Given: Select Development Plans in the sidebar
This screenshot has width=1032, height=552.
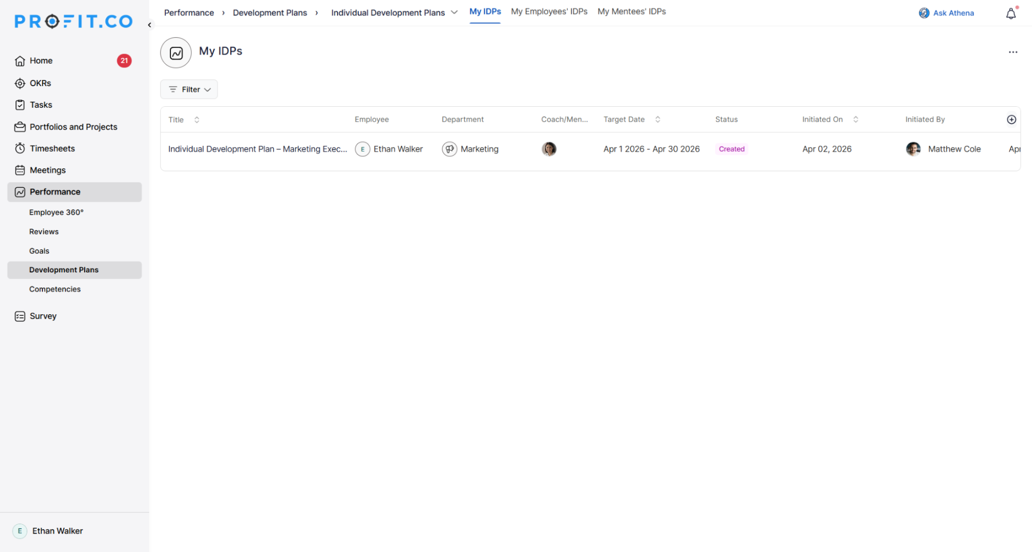Looking at the screenshot, I should coord(74,270).
